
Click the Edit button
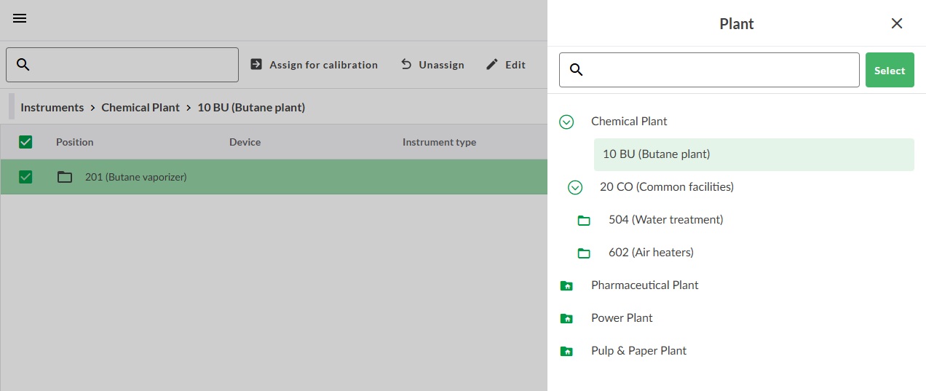506,65
